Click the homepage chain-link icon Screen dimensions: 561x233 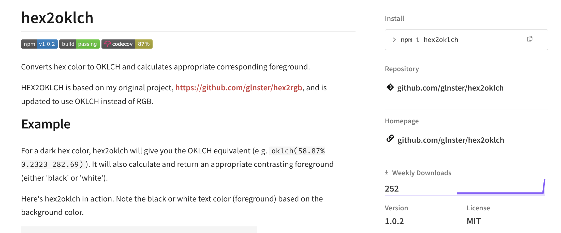click(x=390, y=139)
